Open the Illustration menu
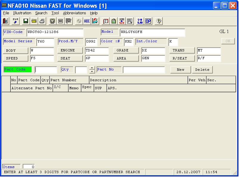Image resolution: width=239 pixels, height=177 pixels. point(22,13)
